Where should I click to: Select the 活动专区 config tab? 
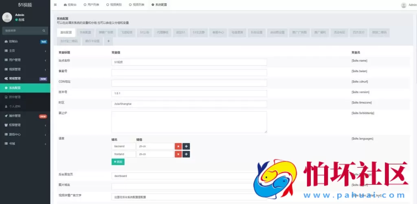[x=339, y=33]
